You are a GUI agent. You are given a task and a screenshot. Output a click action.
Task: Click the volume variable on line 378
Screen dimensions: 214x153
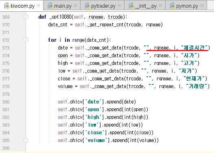tap(65, 86)
